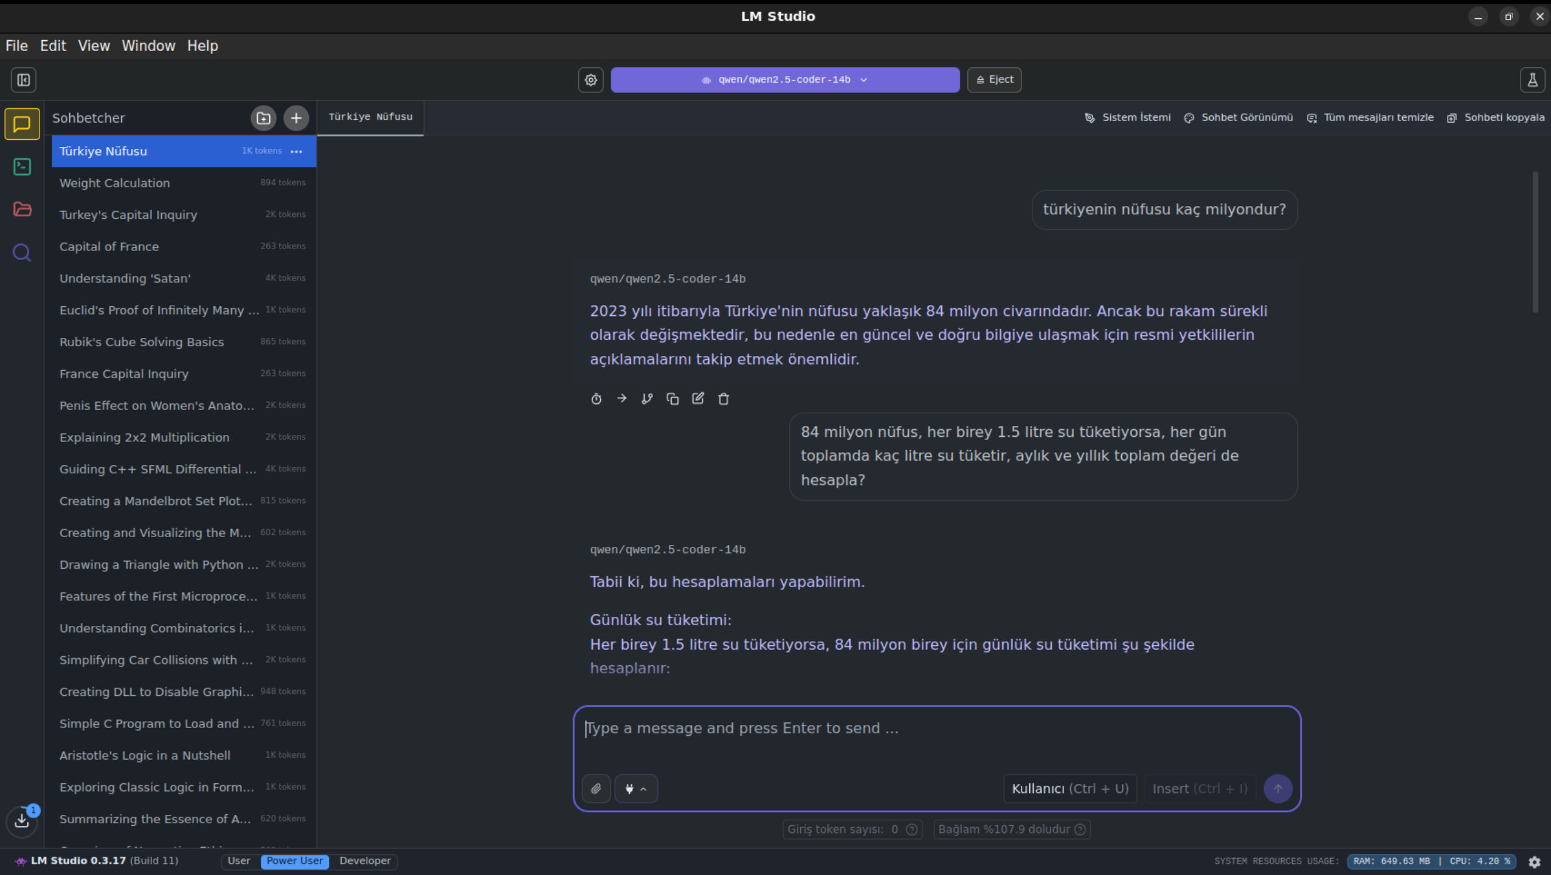The image size is (1551, 875).
Task: Open the qwen2.5-coder-14b model selector
Action: pyautogui.click(x=785, y=80)
